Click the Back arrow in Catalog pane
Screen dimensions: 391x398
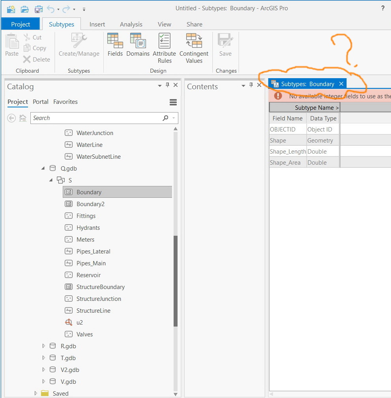tap(11, 118)
